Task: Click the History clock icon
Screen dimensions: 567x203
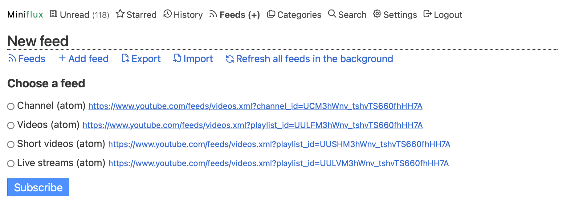Action: pyautogui.click(x=167, y=14)
